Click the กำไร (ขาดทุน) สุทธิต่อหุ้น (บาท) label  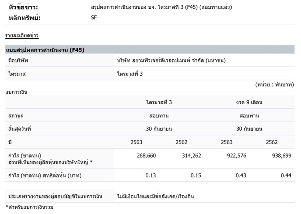tap(45, 176)
